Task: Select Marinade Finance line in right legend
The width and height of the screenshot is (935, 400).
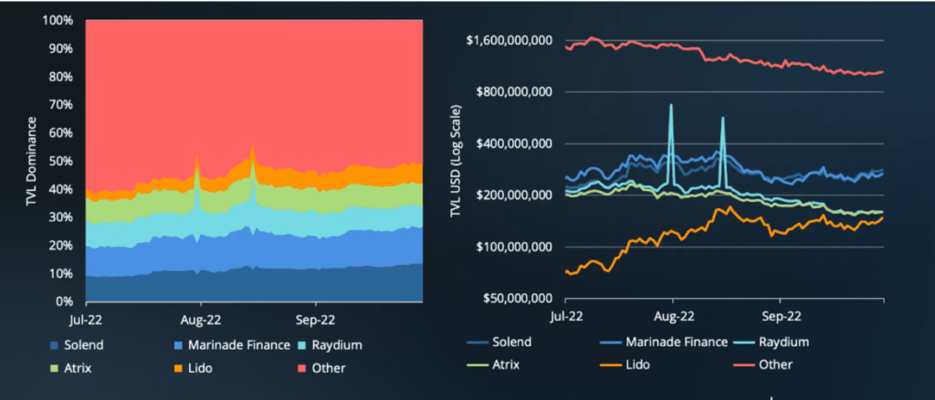Action: pyautogui.click(x=665, y=342)
